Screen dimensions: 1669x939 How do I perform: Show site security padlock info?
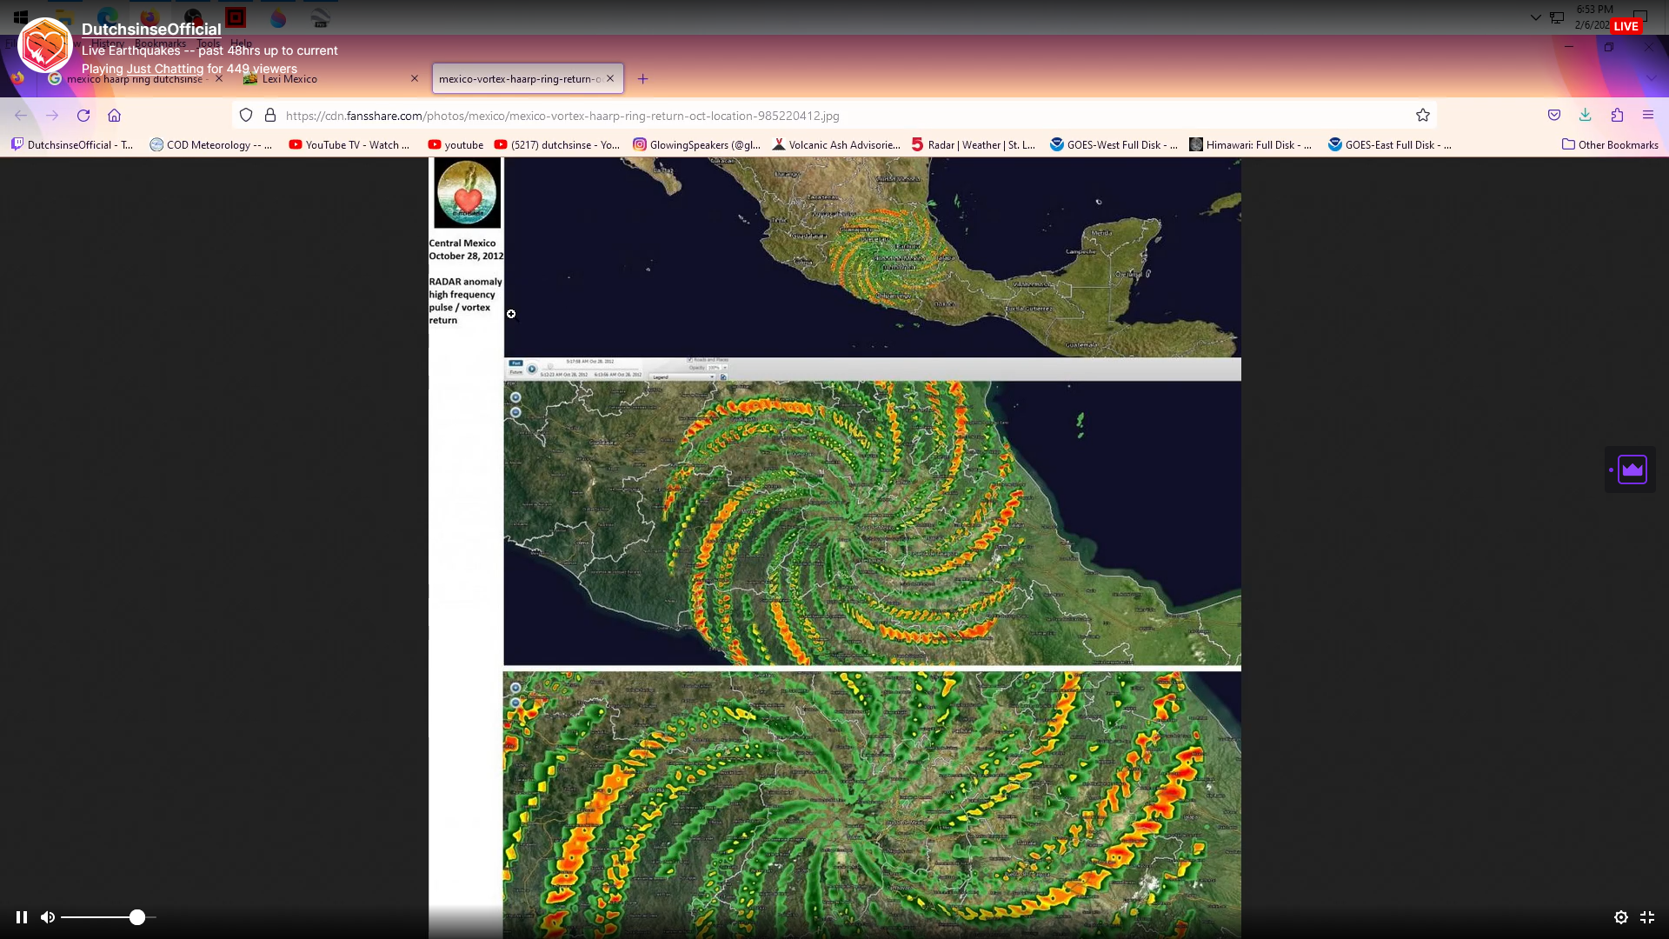point(270,116)
